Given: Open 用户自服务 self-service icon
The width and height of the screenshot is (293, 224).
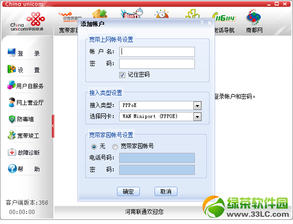Looking at the screenshot, I should coord(11,85).
